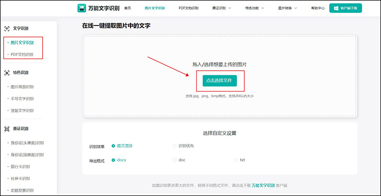
Task: Open 万能文字识别 client download link at bottom
Action: (x=263, y=185)
